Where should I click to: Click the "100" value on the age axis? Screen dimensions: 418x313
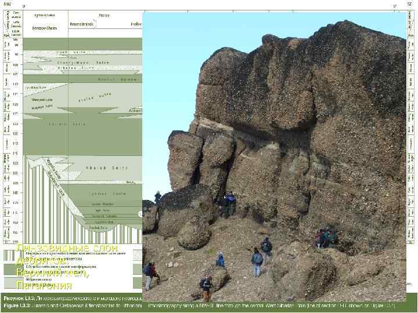[16, 65]
